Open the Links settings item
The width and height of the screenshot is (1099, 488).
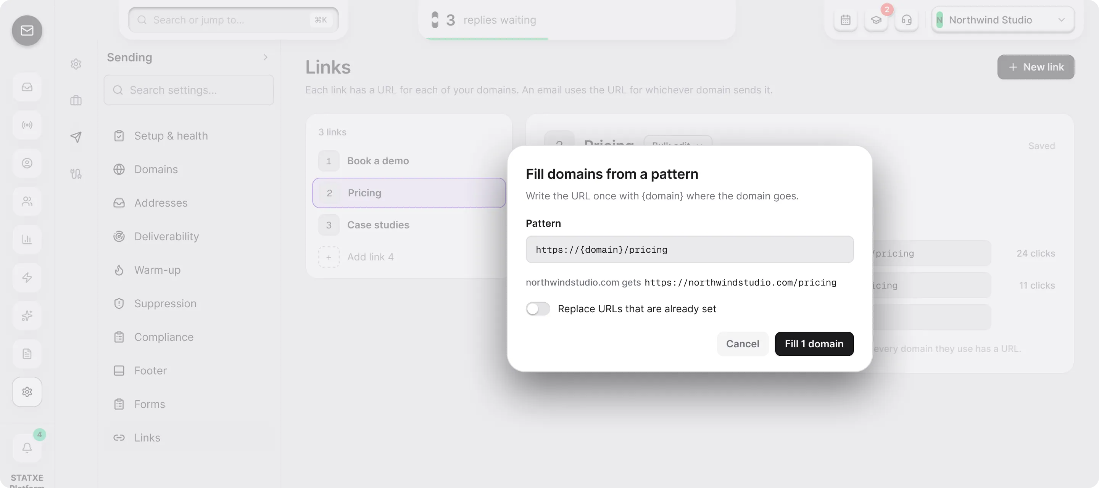189,437
